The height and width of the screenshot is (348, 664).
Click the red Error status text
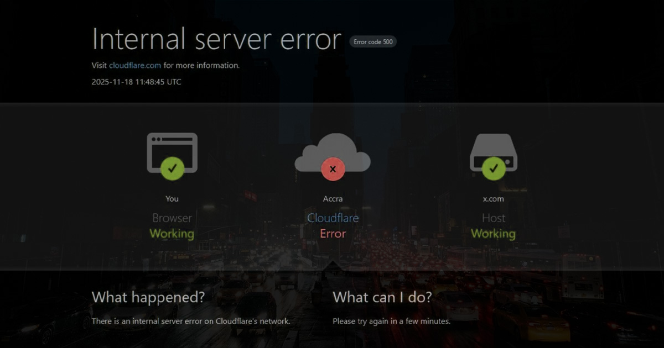point(333,234)
